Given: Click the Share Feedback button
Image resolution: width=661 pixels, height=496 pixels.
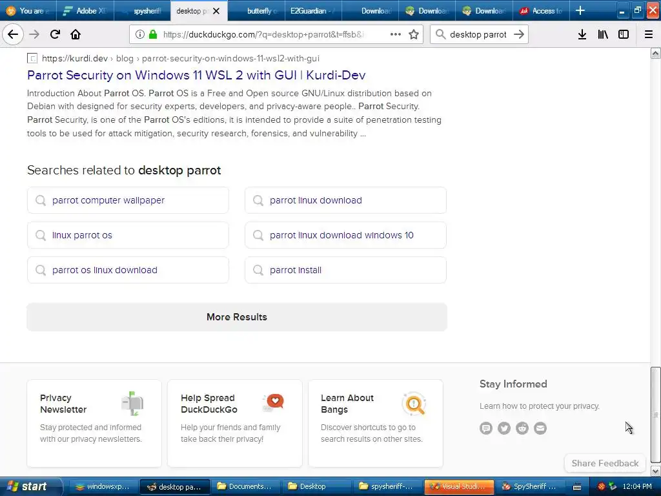Looking at the screenshot, I should tap(605, 463).
